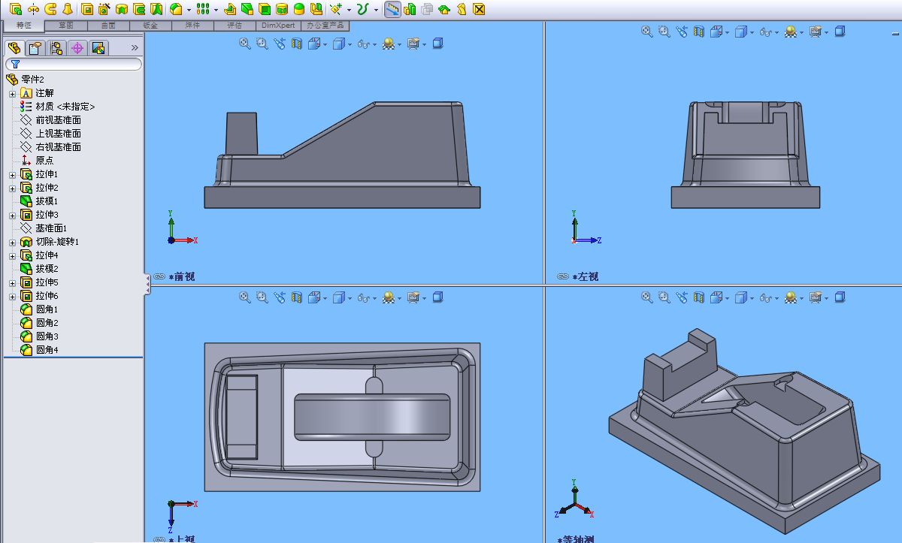Open the DisplayManager tab icon
The width and height of the screenshot is (902, 543).
[x=98, y=49]
